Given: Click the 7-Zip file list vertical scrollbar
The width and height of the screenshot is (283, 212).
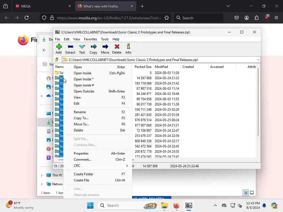Looking at the screenshot, I should click(258, 102).
